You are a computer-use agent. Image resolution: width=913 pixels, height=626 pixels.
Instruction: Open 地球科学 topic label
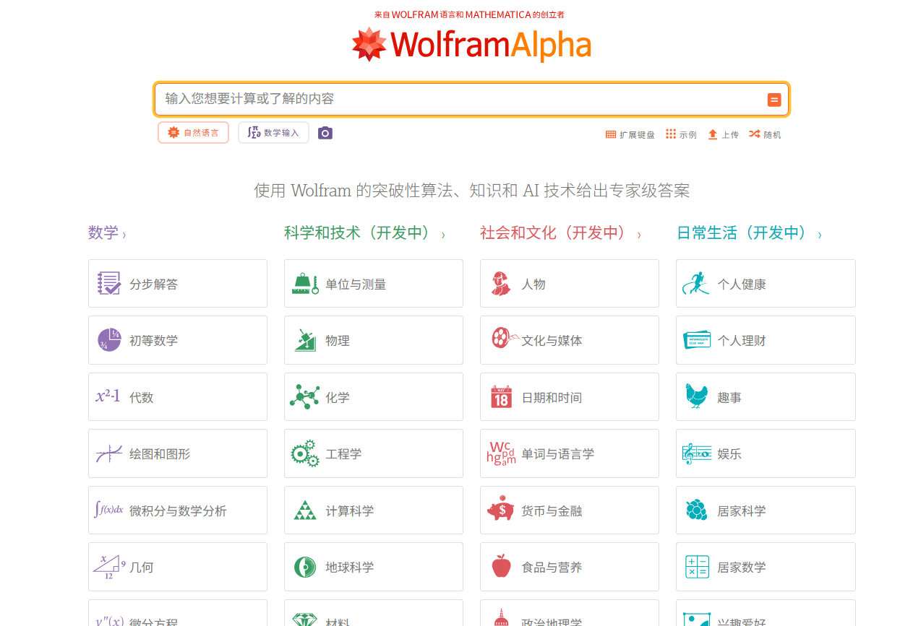point(350,568)
